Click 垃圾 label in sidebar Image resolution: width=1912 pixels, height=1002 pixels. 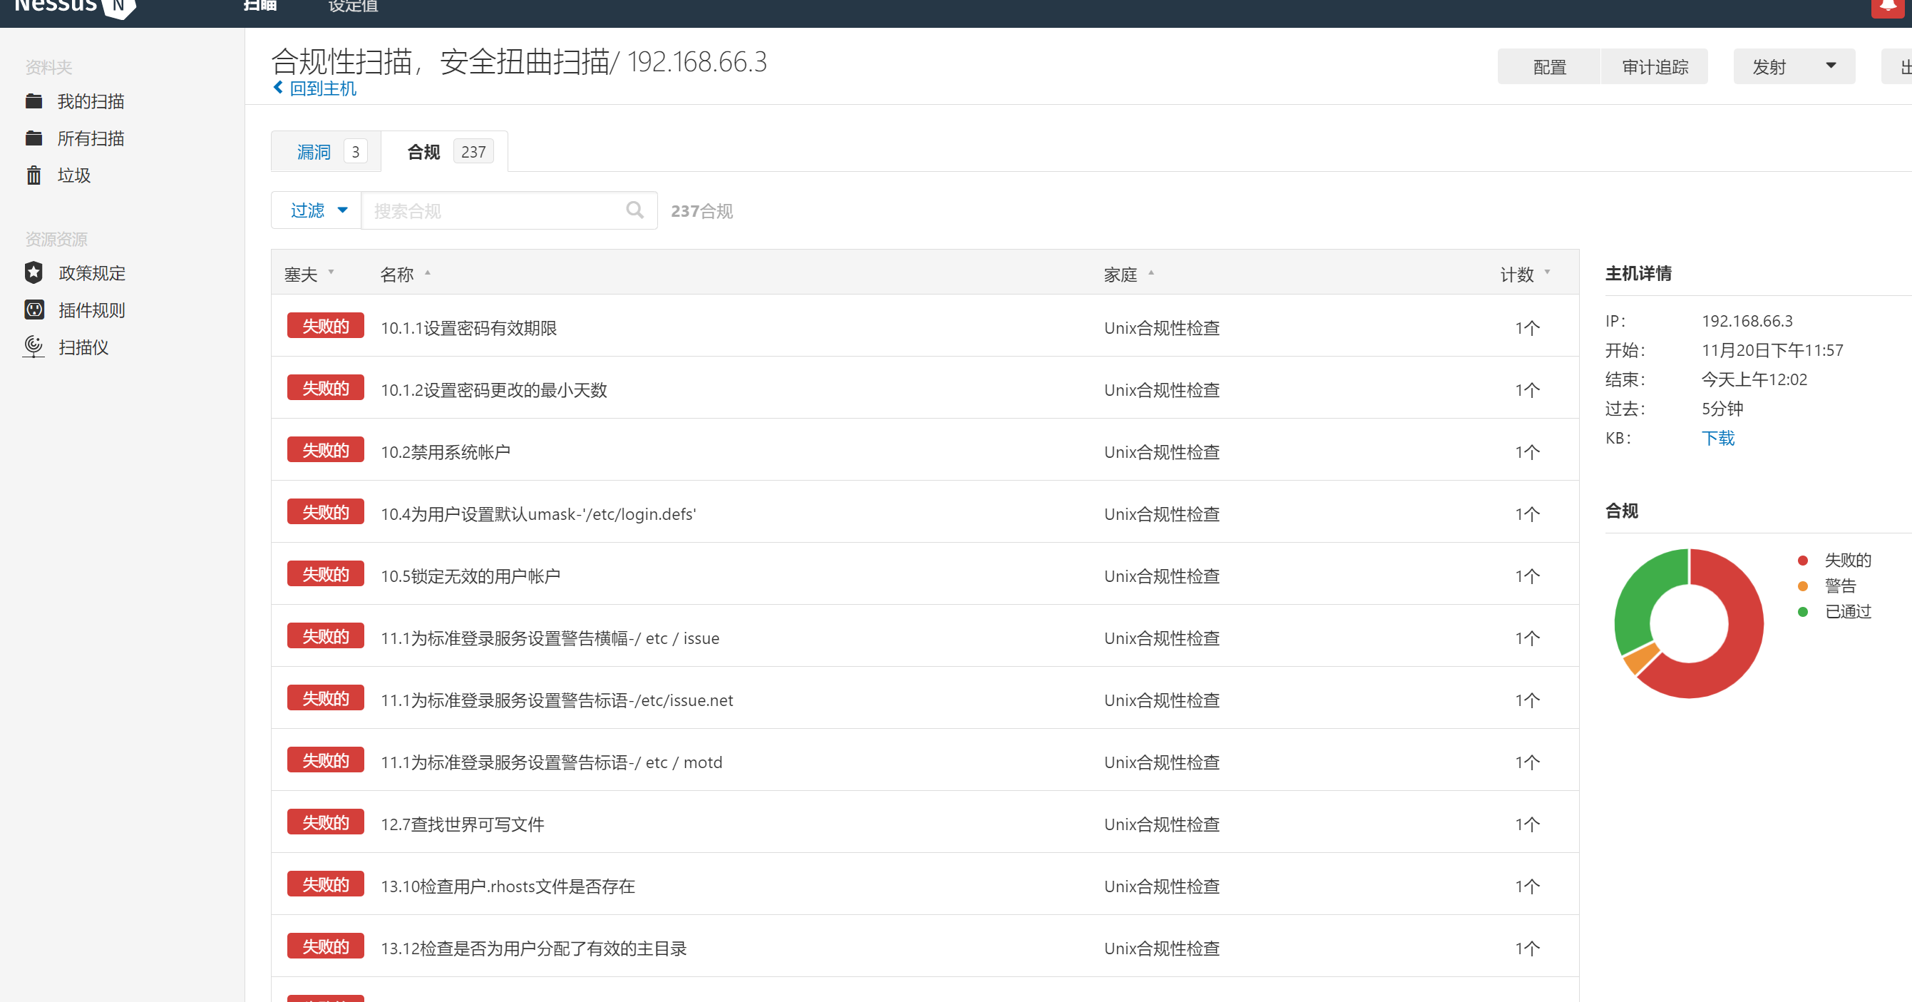point(74,175)
